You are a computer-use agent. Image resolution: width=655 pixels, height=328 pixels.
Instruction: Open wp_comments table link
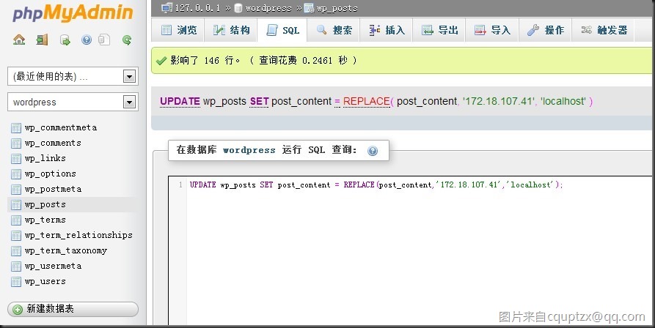53,143
